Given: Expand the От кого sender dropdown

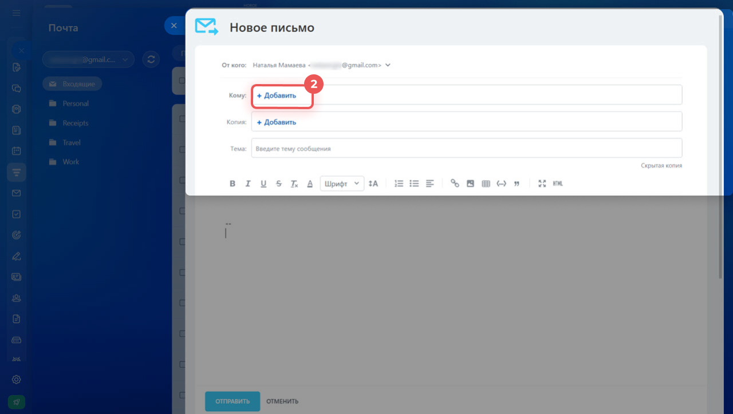Looking at the screenshot, I should coord(388,65).
